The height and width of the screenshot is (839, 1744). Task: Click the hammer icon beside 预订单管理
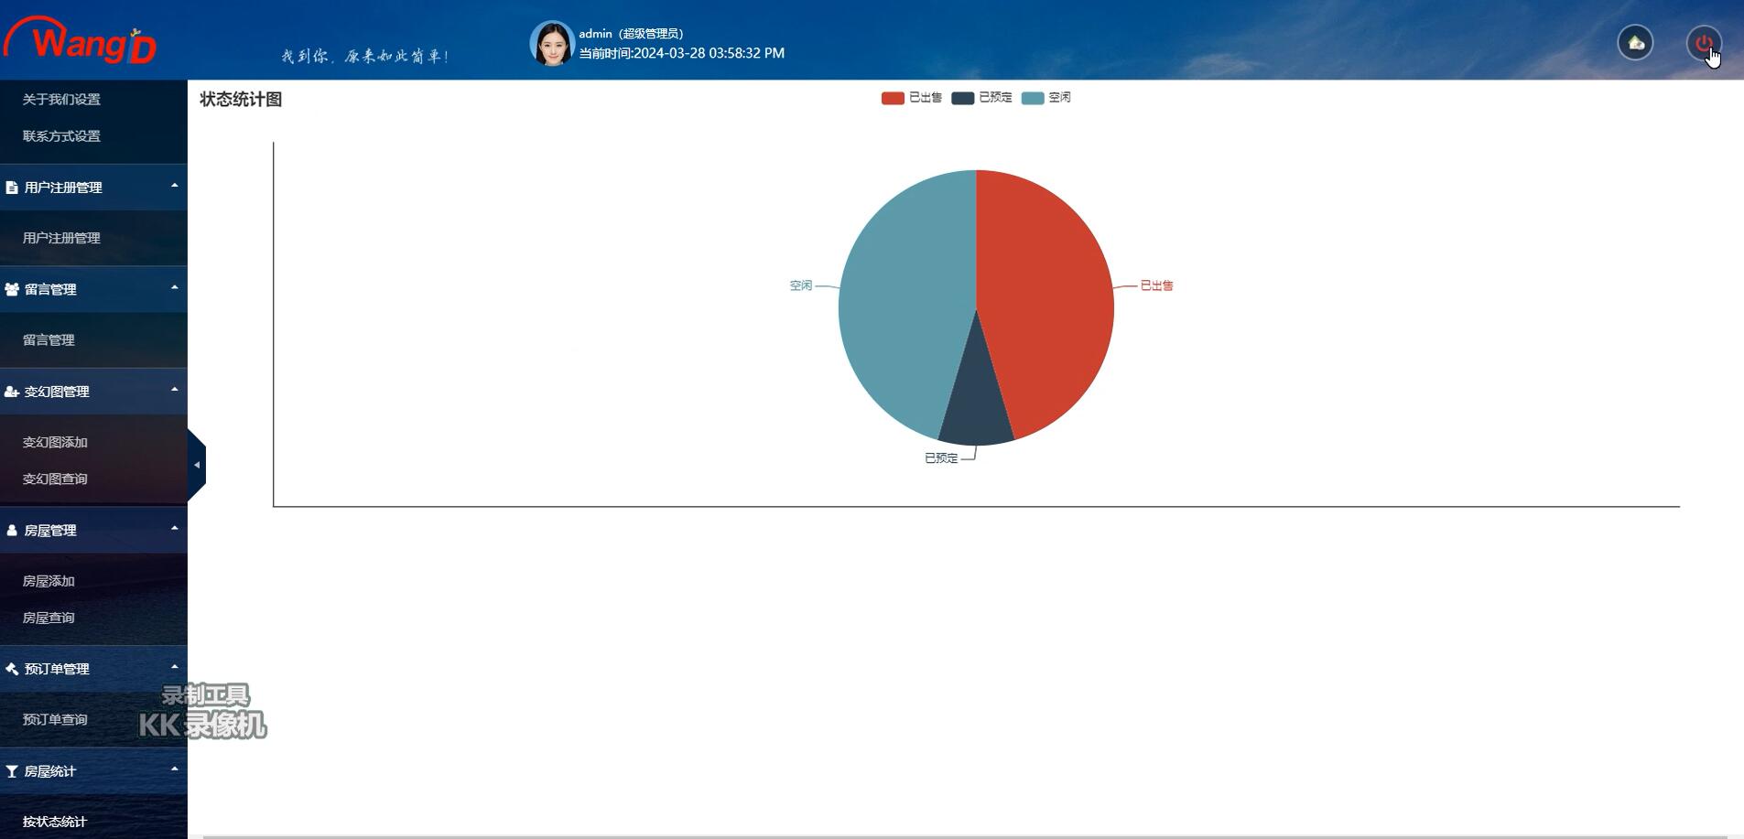(12, 669)
